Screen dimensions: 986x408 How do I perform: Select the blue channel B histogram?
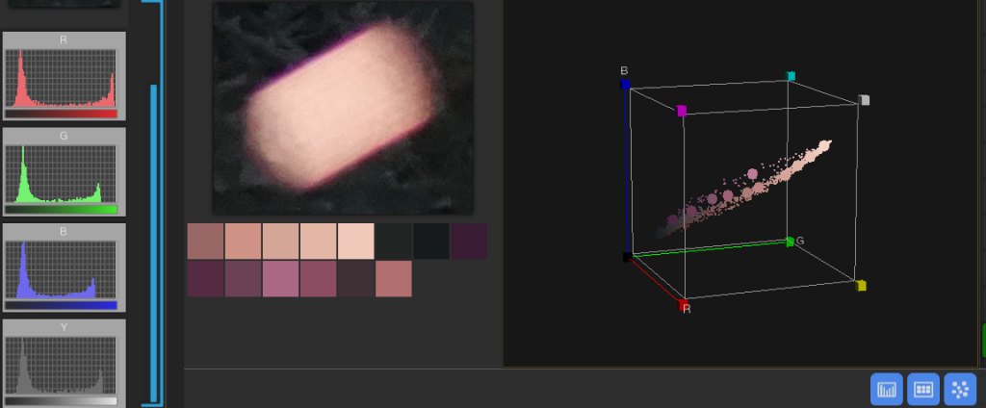tap(65, 268)
